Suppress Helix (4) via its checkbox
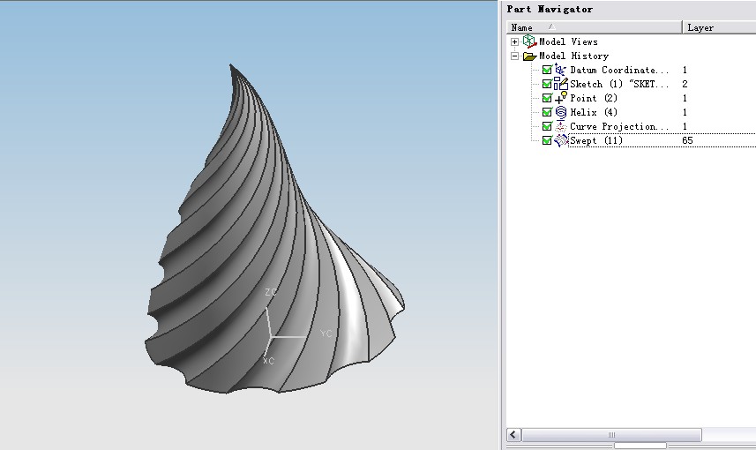Image resolution: width=756 pixels, height=450 pixels. (x=547, y=112)
